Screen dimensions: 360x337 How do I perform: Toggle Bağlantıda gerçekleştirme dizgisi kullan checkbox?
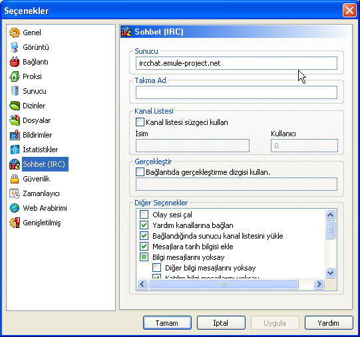[140, 172]
